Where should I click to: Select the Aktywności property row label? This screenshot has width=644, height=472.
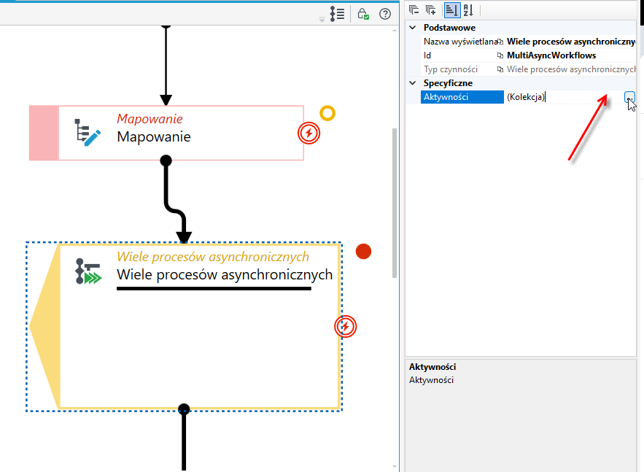pyautogui.click(x=462, y=97)
